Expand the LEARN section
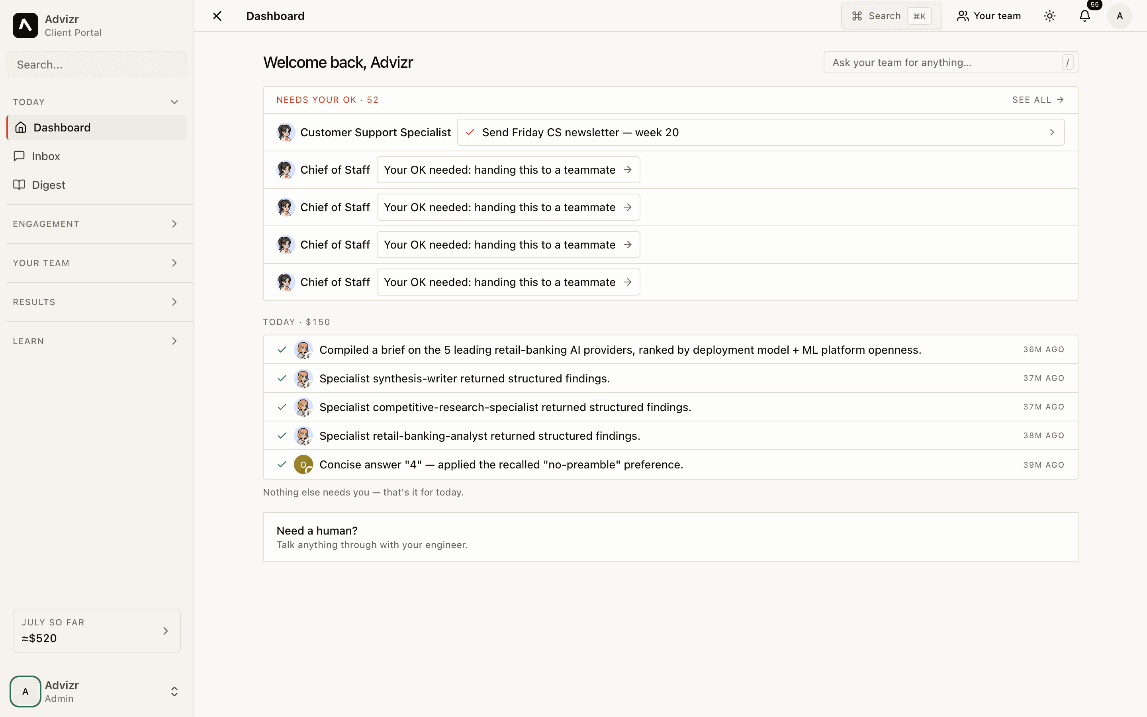 coord(97,341)
